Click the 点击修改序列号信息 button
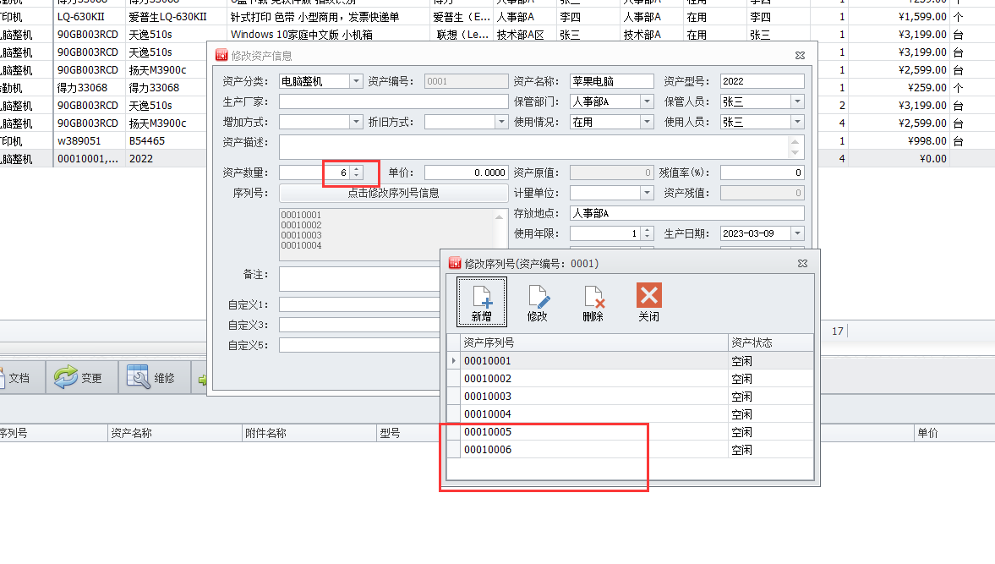The height and width of the screenshot is (564, 995). click(393, 193)
